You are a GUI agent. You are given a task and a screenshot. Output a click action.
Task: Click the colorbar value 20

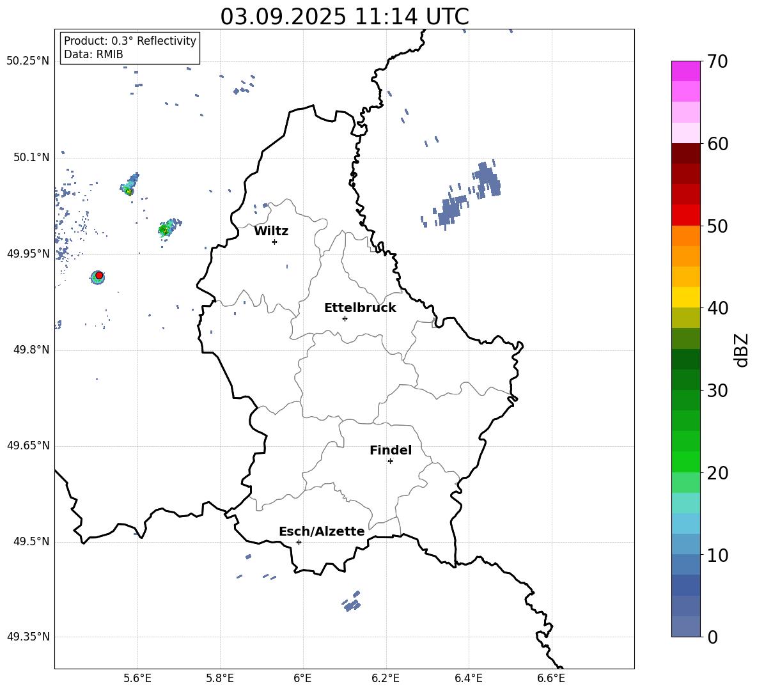coord(717,473)
